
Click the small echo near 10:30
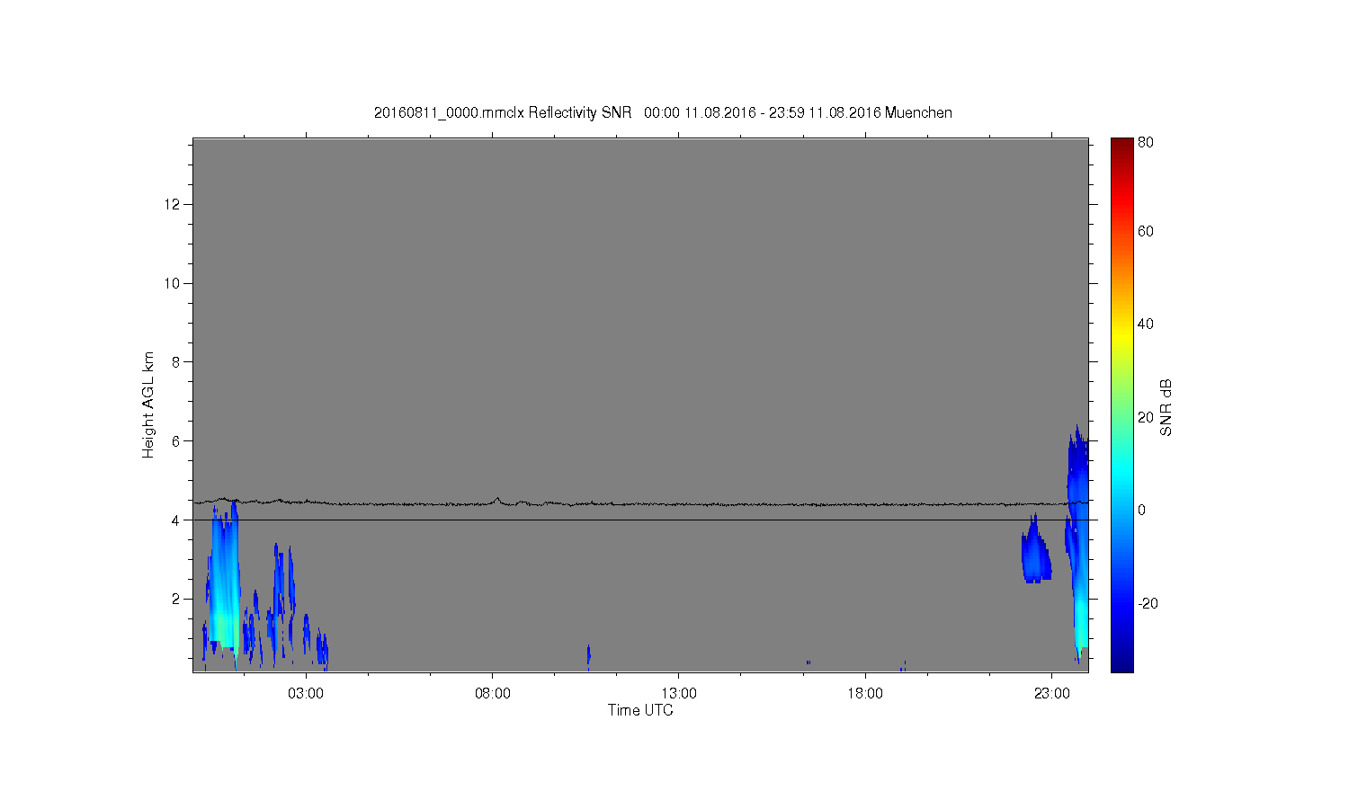point(588,655)
